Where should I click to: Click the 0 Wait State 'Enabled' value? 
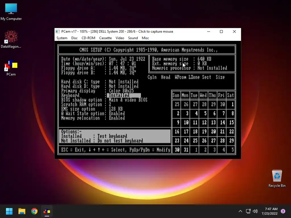117,114
